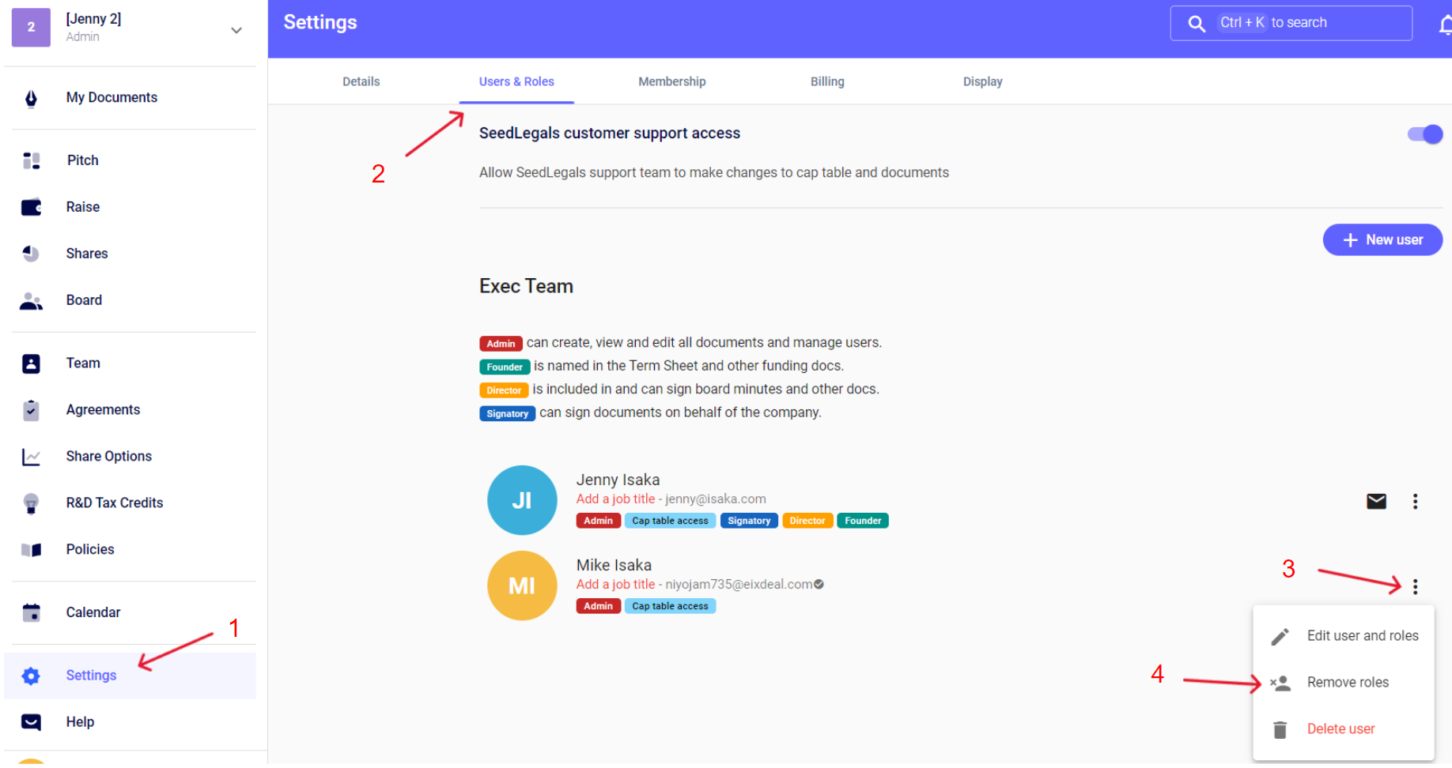Open the Pitch section icon in sidebar
Screen dimensions: 1452x768
pos(32,160)
